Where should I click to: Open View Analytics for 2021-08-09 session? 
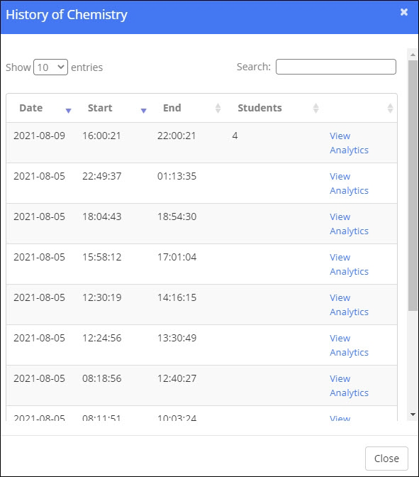point(349,143)
